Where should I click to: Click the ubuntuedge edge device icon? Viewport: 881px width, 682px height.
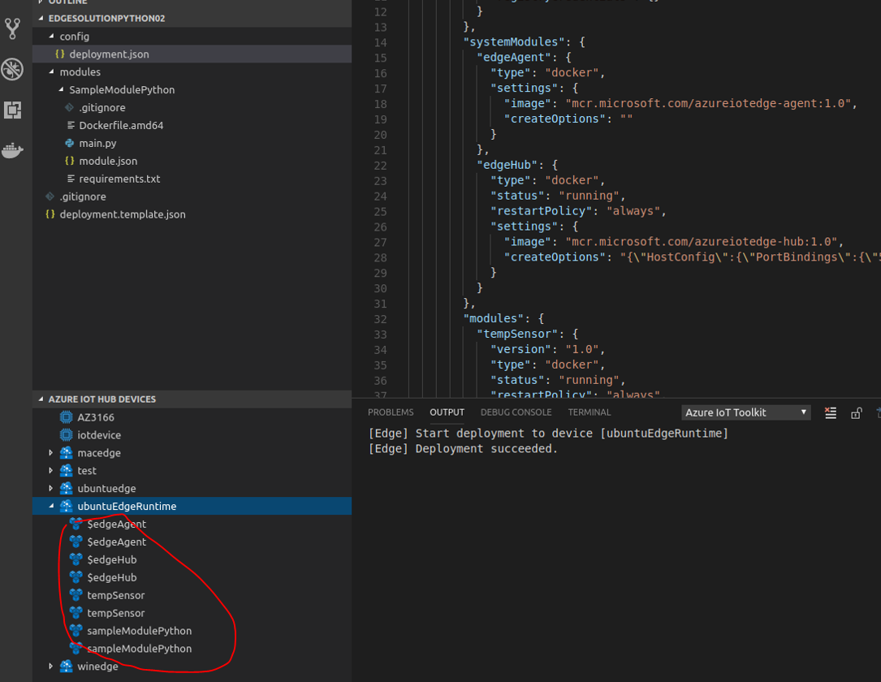point(67,488)
